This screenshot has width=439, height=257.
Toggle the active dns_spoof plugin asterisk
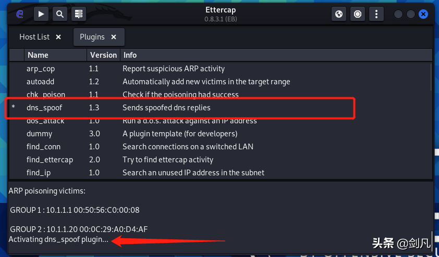pos(13,108)
